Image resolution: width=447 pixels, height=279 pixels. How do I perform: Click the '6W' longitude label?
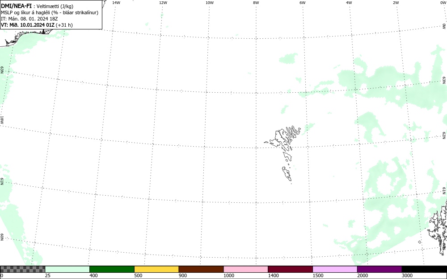pyautogui.click(x=303, y=3)
